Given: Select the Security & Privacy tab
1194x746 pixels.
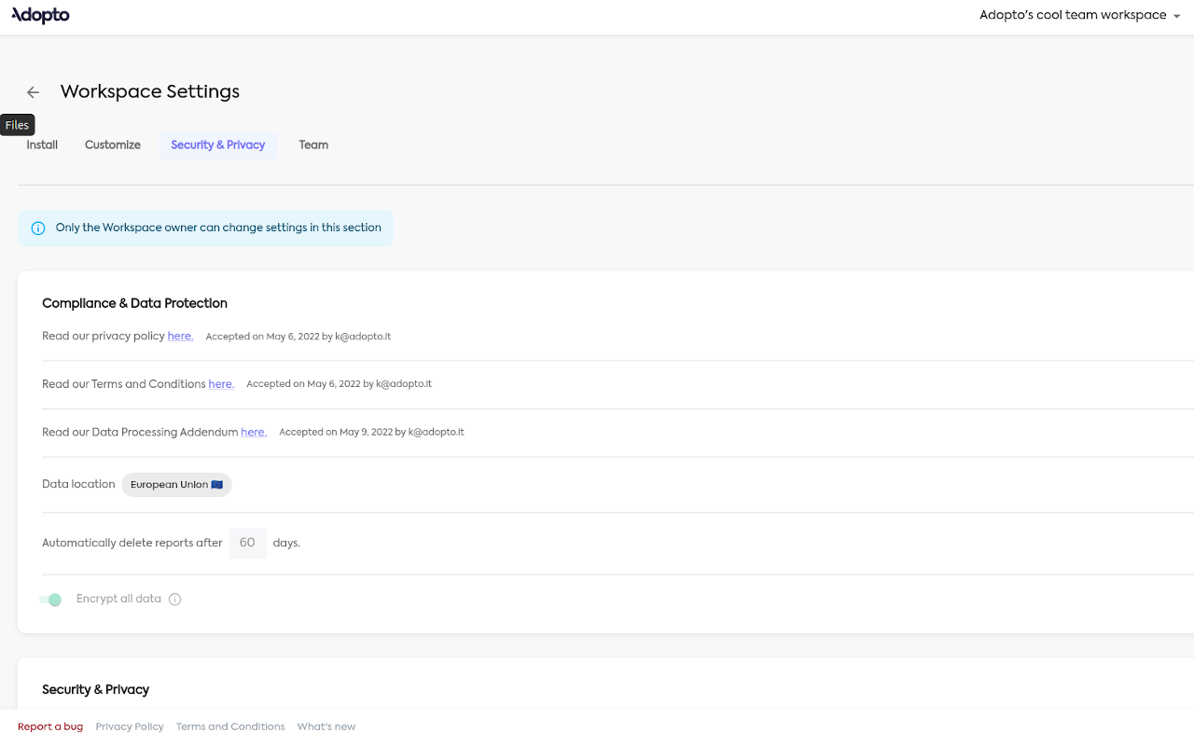Looking at the screenshot, I should pos(218,145).
